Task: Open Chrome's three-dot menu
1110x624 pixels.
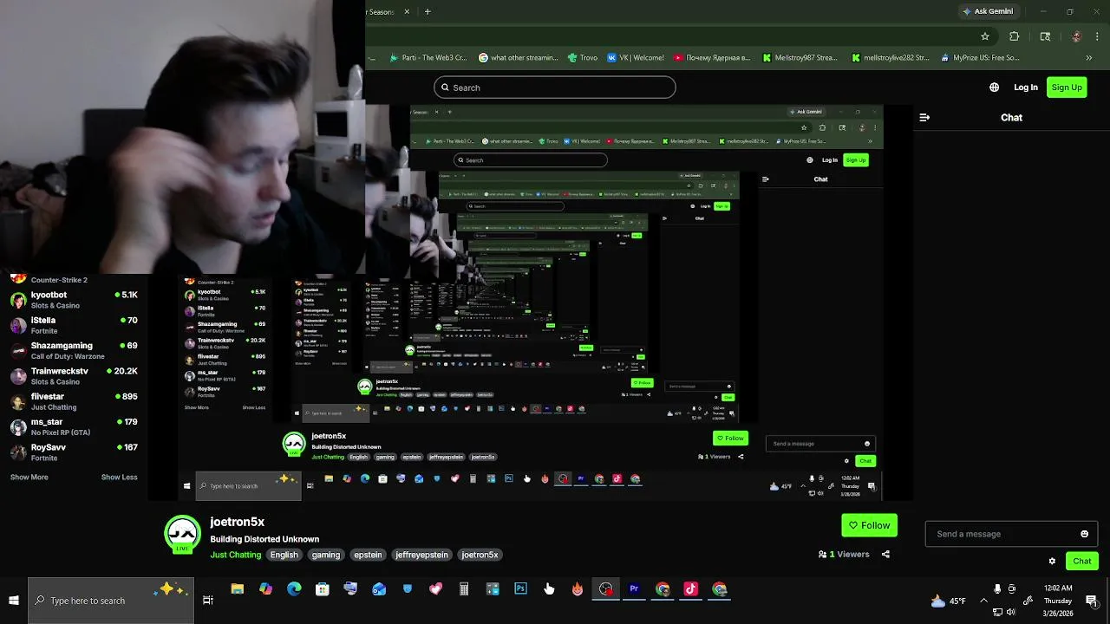Action: pyautogui.click(x=1098, y=36)
